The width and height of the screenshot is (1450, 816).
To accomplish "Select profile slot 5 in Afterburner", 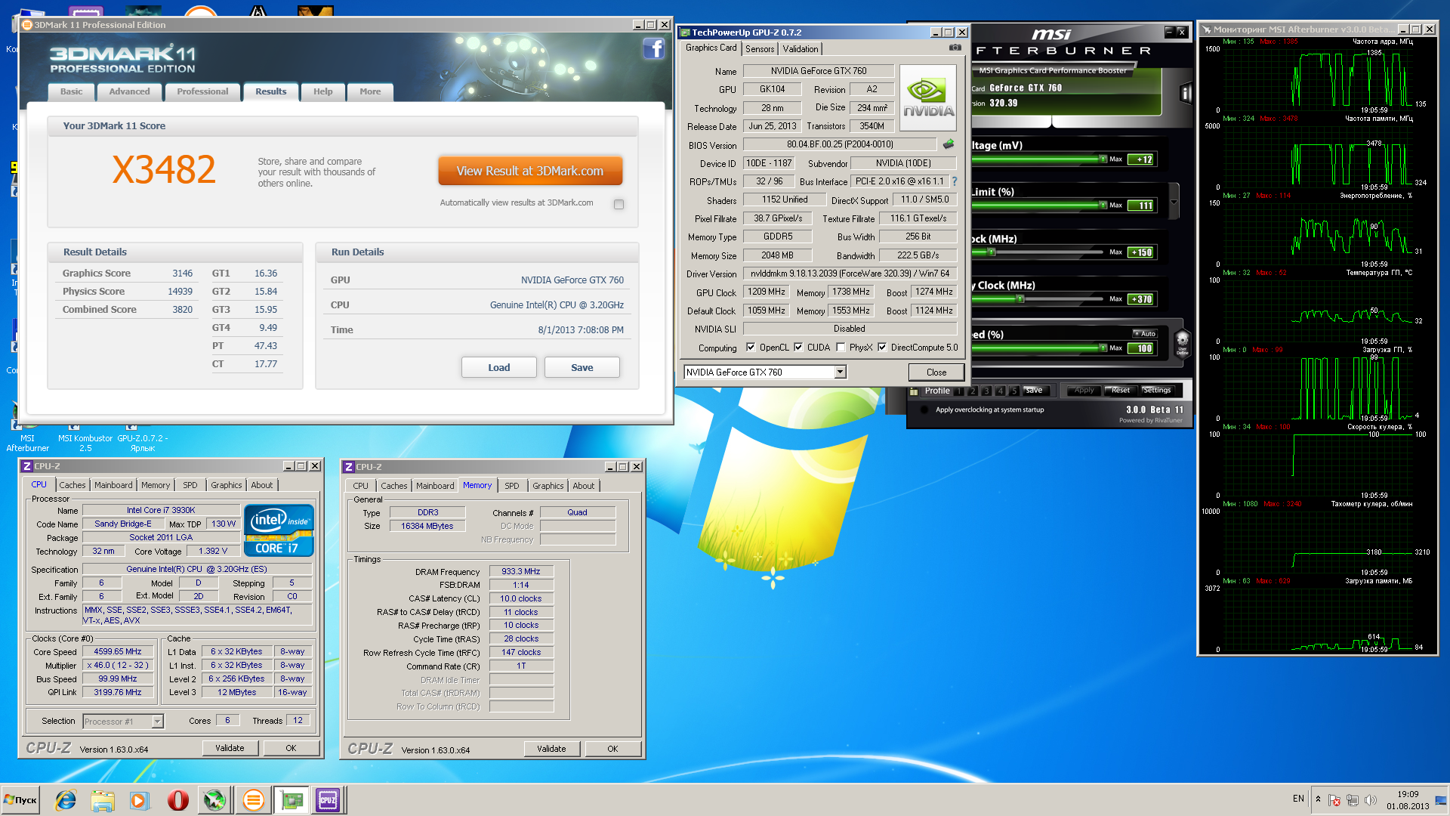I will (x=1013, y=391).
